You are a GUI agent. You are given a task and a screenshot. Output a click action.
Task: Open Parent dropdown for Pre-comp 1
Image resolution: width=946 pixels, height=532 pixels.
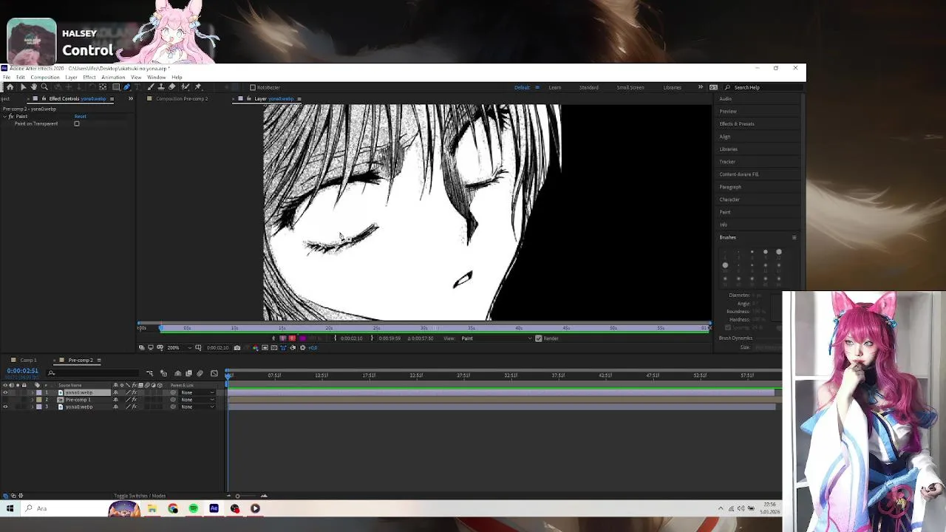(197, 400)
